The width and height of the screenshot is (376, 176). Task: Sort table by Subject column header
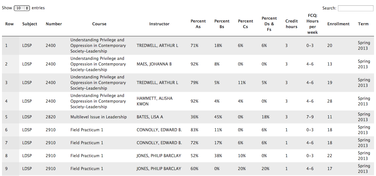click(x=30, y=24)
